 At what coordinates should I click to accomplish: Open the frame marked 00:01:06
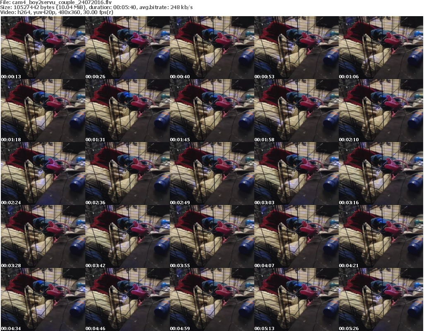click(381, 48)
